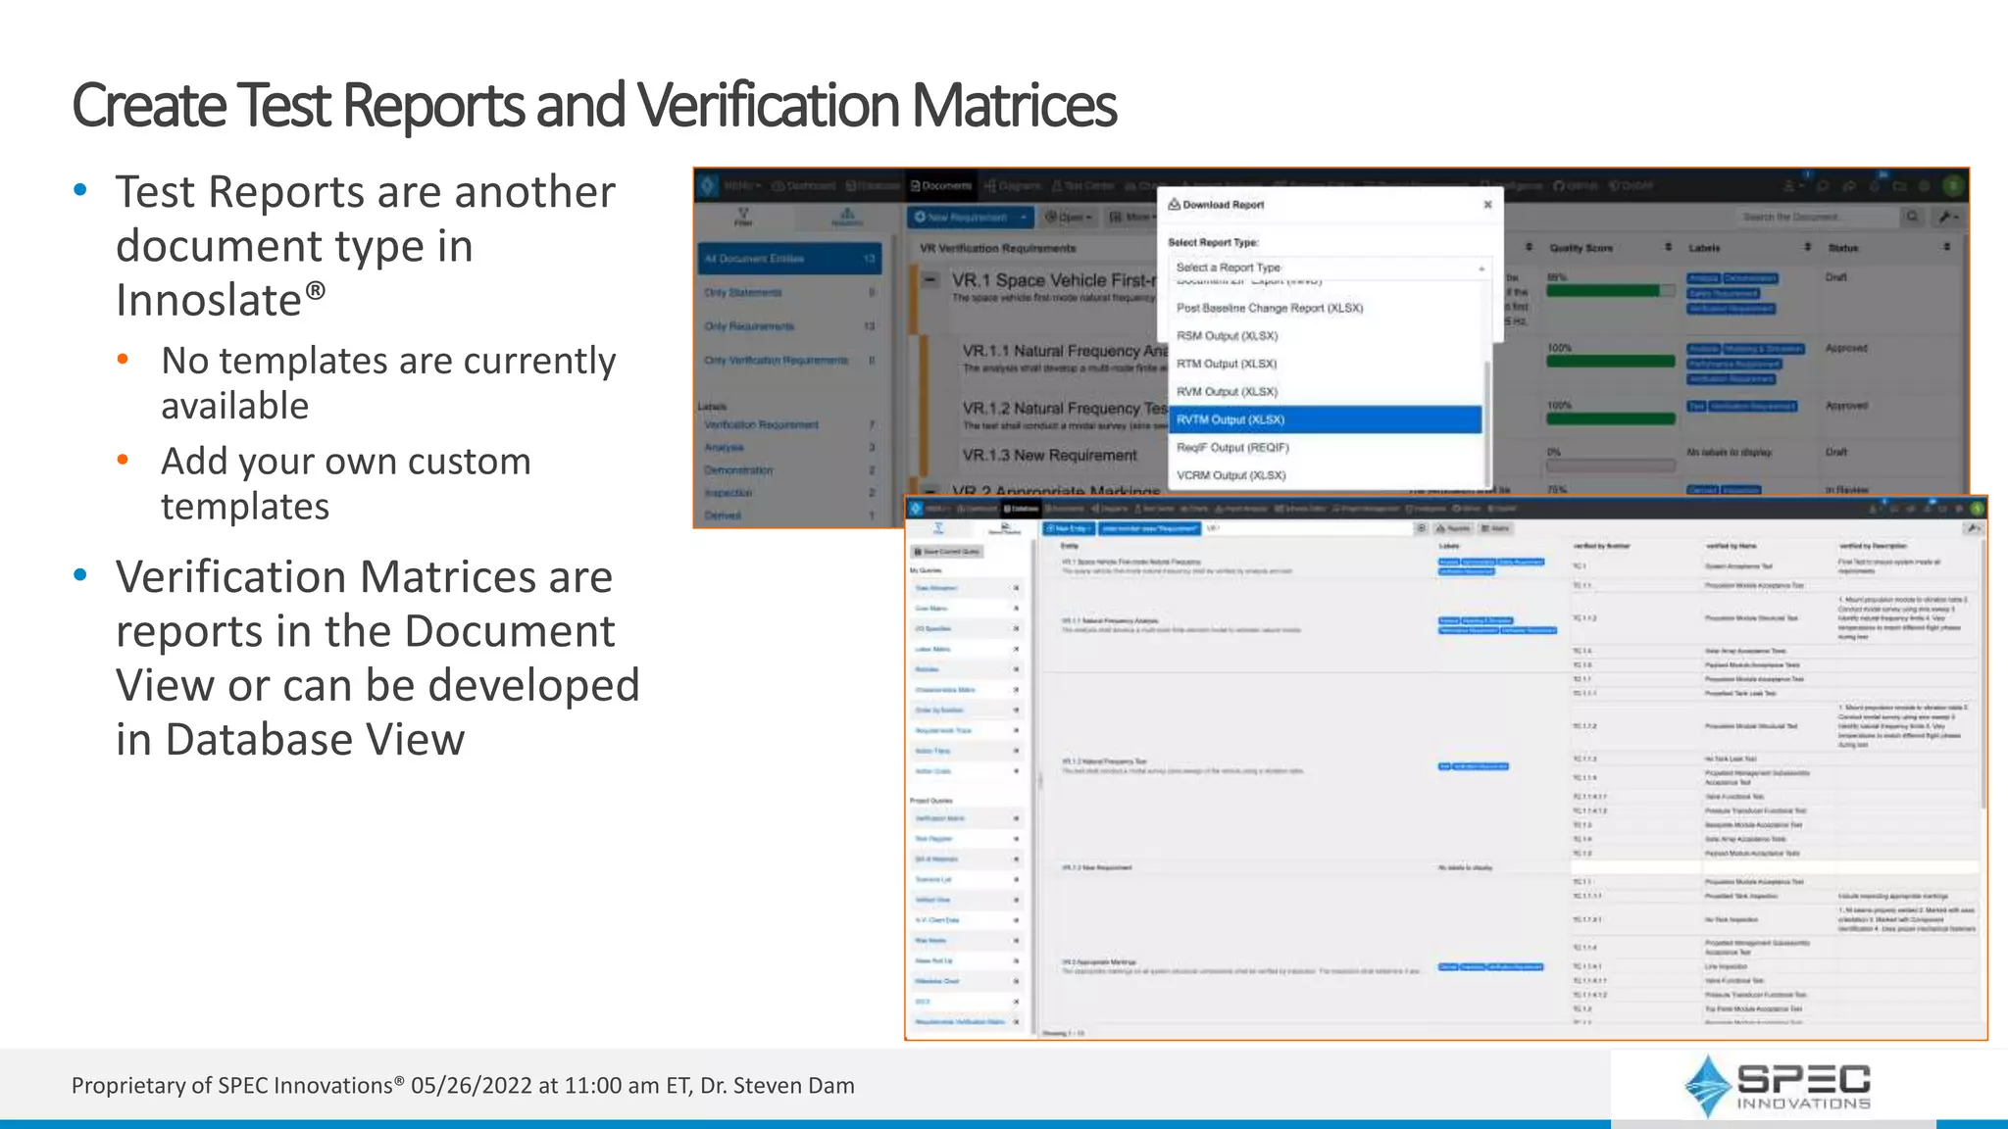Click Save Current Query button
Image resolution: width=2008 pixels, height=1129 pixels.
point(947,552)
